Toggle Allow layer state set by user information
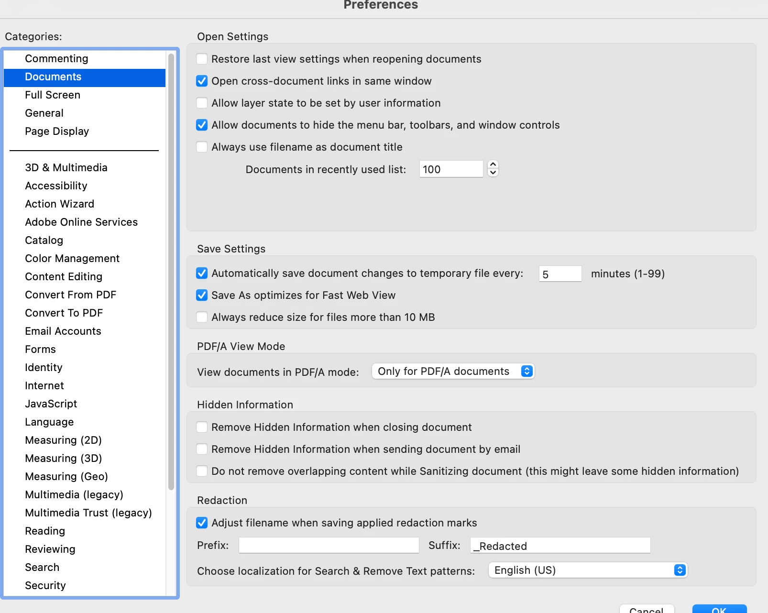768x613 pixels. (x=202, y=103)
